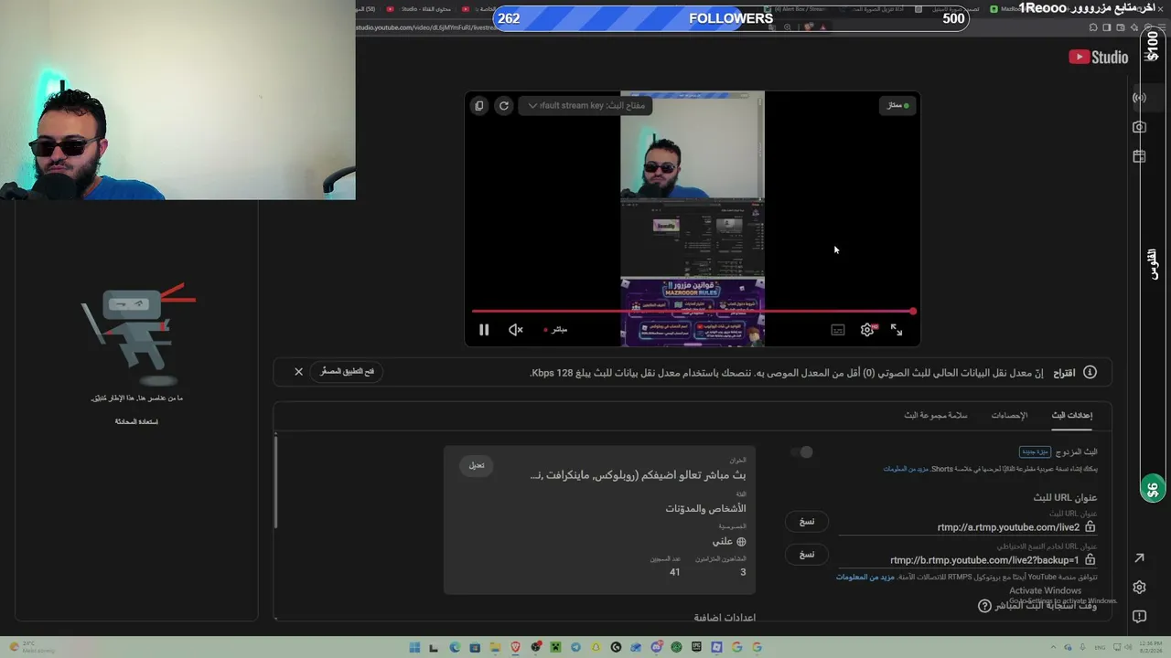Open Epic Games launcher from taskbar
This screenshot has width=1171, height=658.
tap(696, 647)
